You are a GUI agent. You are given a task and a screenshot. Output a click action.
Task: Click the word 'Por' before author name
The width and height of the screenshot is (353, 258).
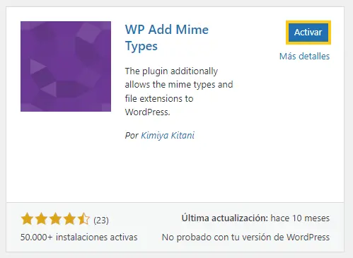tap(132, 136)
